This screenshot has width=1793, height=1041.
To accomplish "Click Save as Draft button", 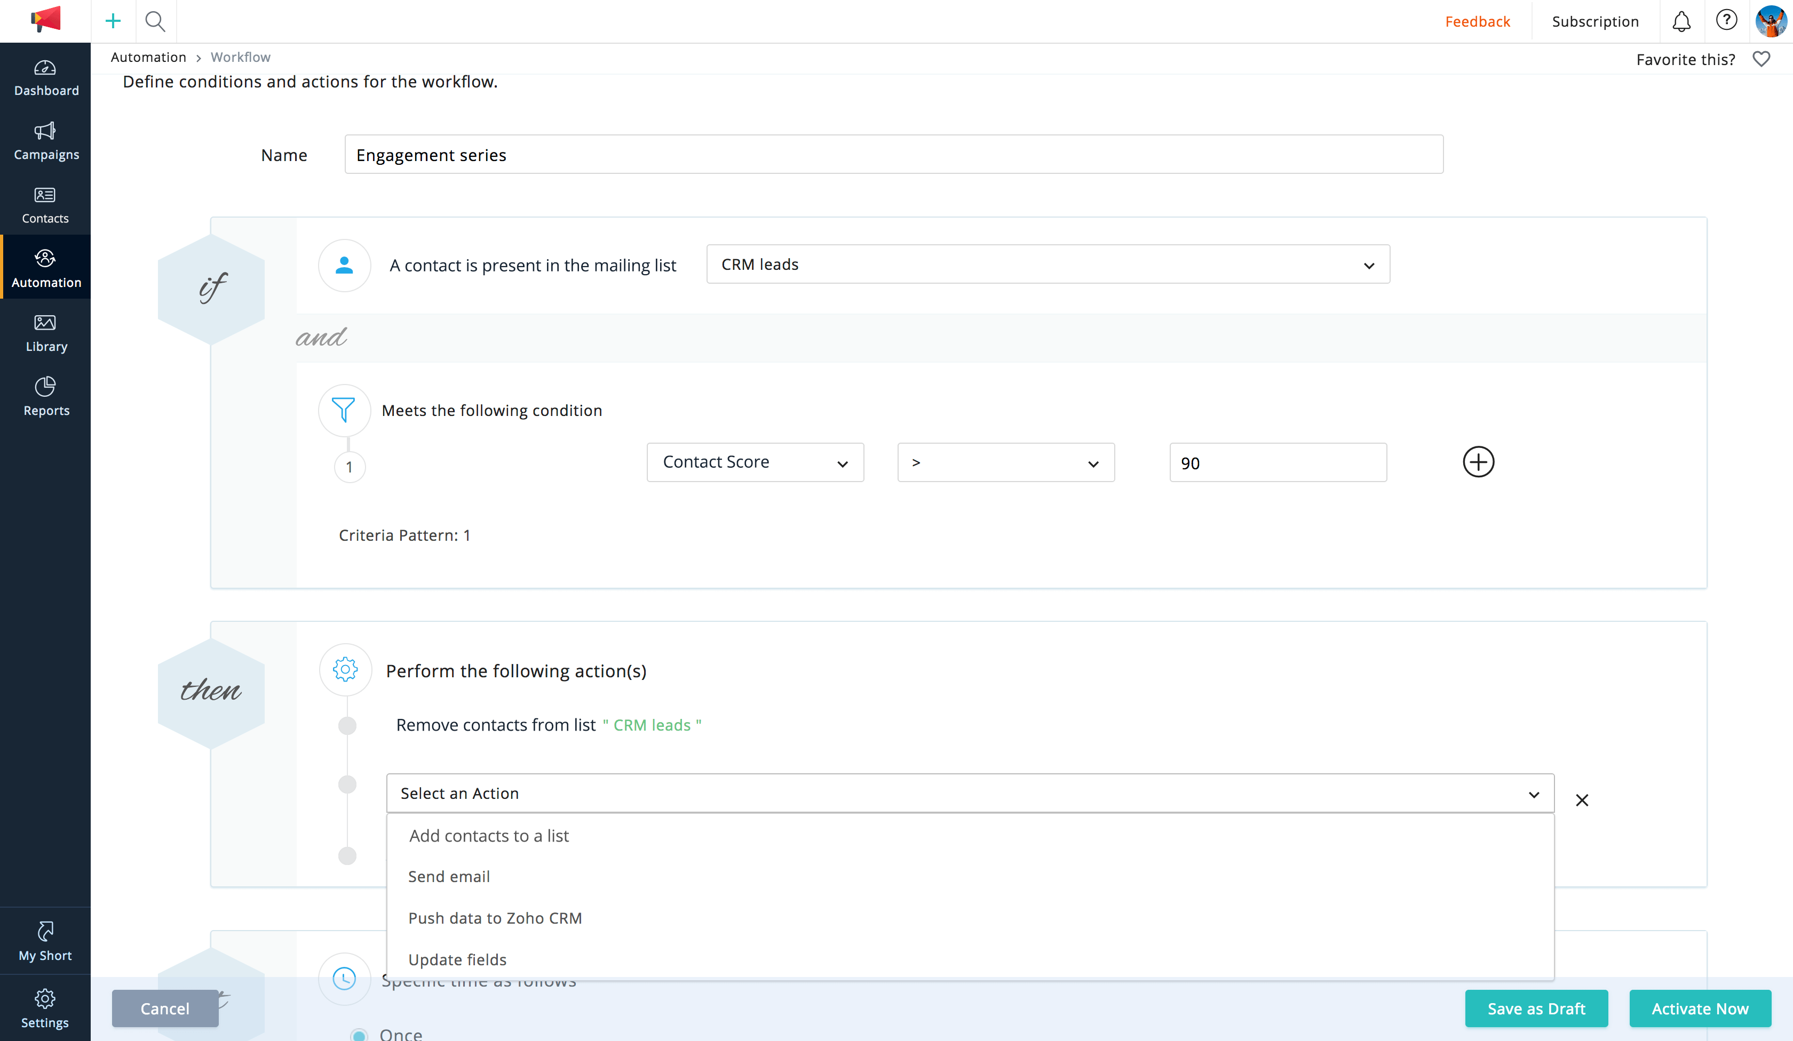I will pyautogui.click(x=1536, y=1008).
